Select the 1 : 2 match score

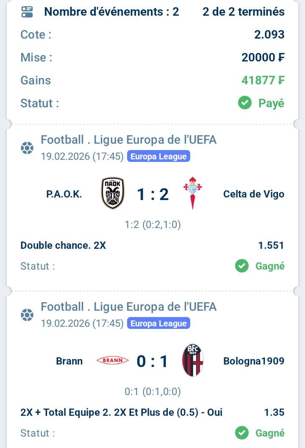[152, 194]
